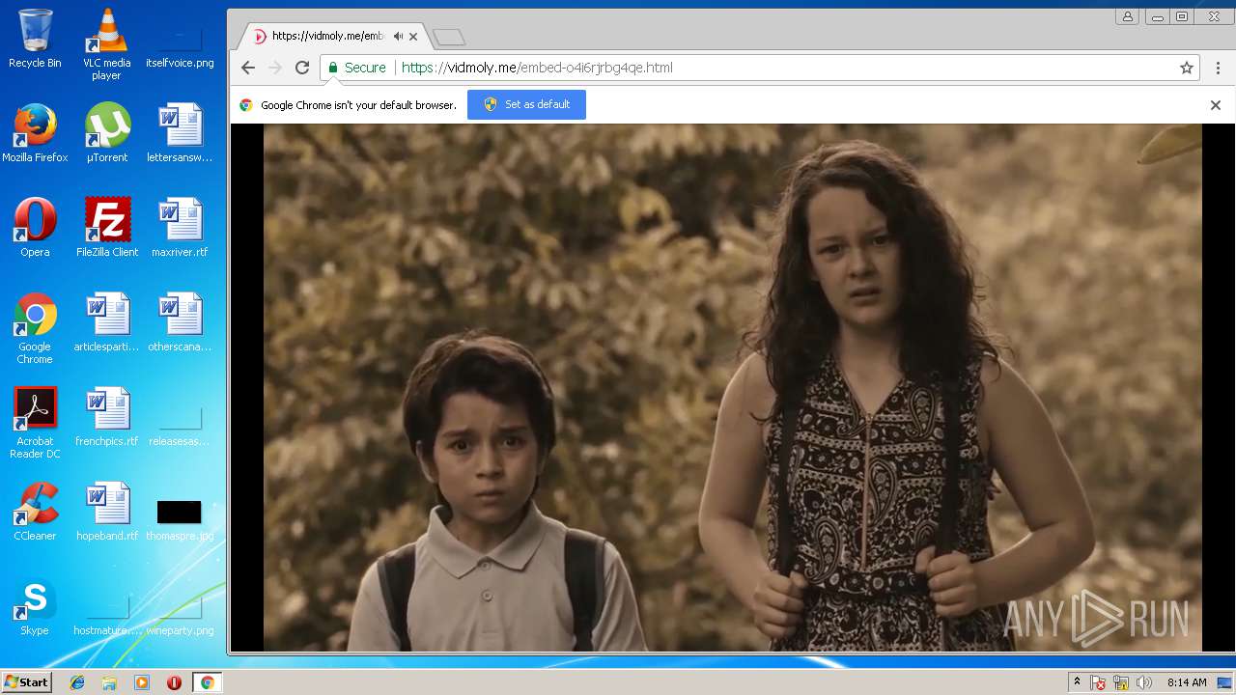The height and width of the screenshot is (695, 1236).
Task: Select the Skype desktop shortcut
Action: [x=35, y=606]
